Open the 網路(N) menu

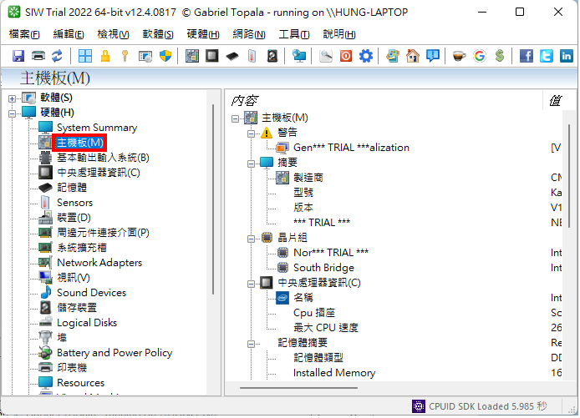coord(249,34)
